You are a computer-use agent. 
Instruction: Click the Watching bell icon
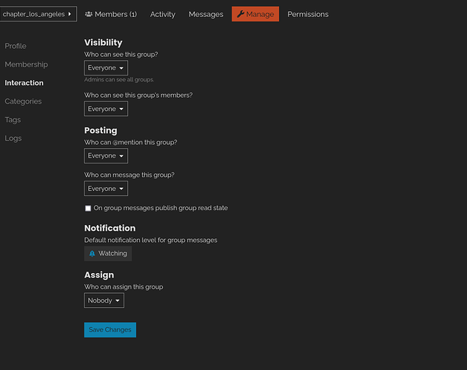(x=92, y=254)
